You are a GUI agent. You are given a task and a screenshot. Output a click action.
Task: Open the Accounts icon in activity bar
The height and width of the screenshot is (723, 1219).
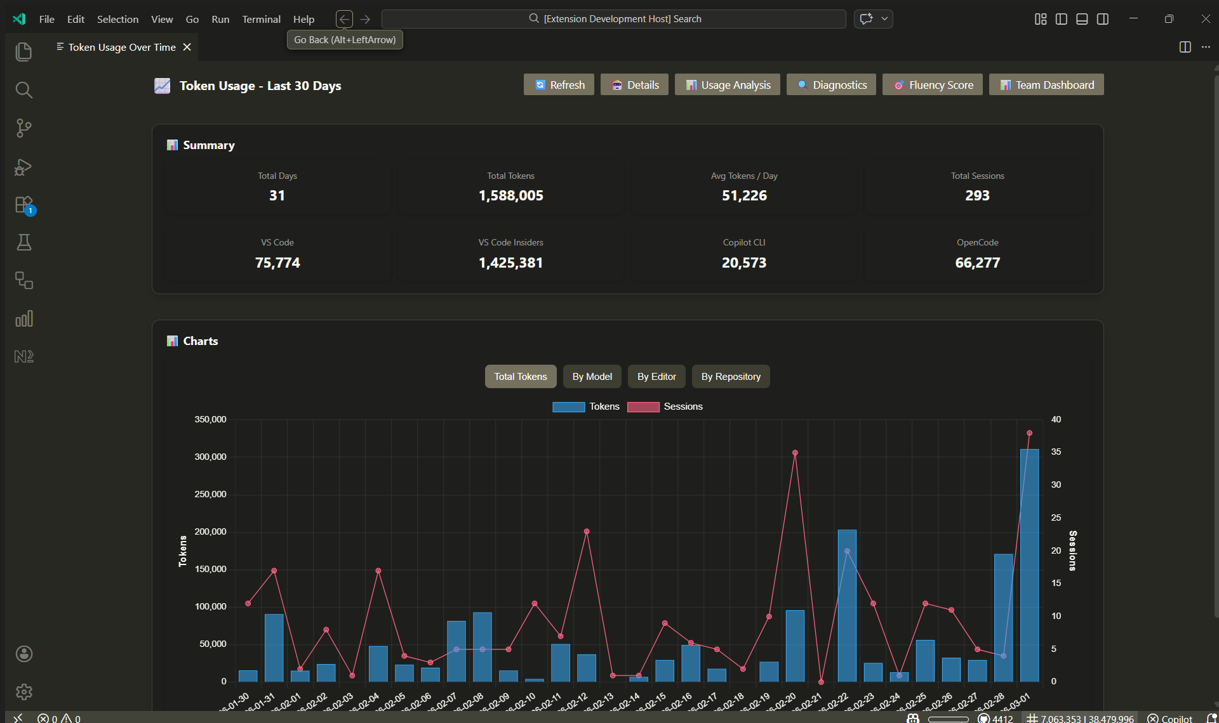pos(23,654)
